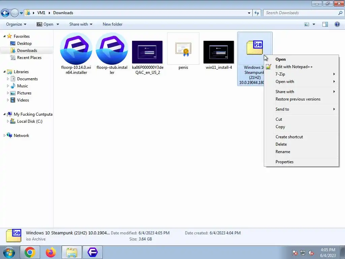Screen dimensions: 345x259
Task: Select the Windows 10 Steampunk iso icon
Action: [255, 47]
